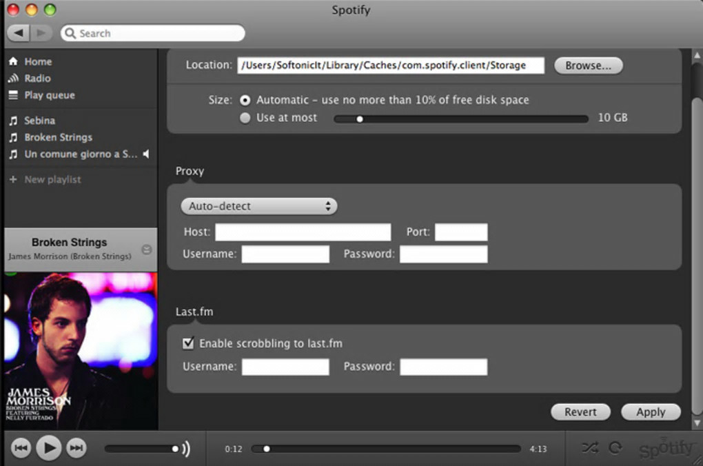Click the 10 GB cache size value
Screen dimensions: 703x466
(x=613, y=117)
